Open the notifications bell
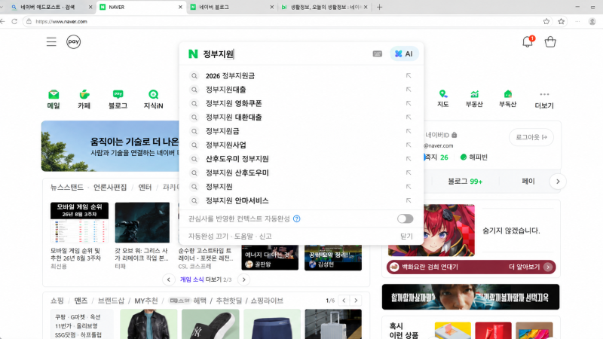 [528, 41]
